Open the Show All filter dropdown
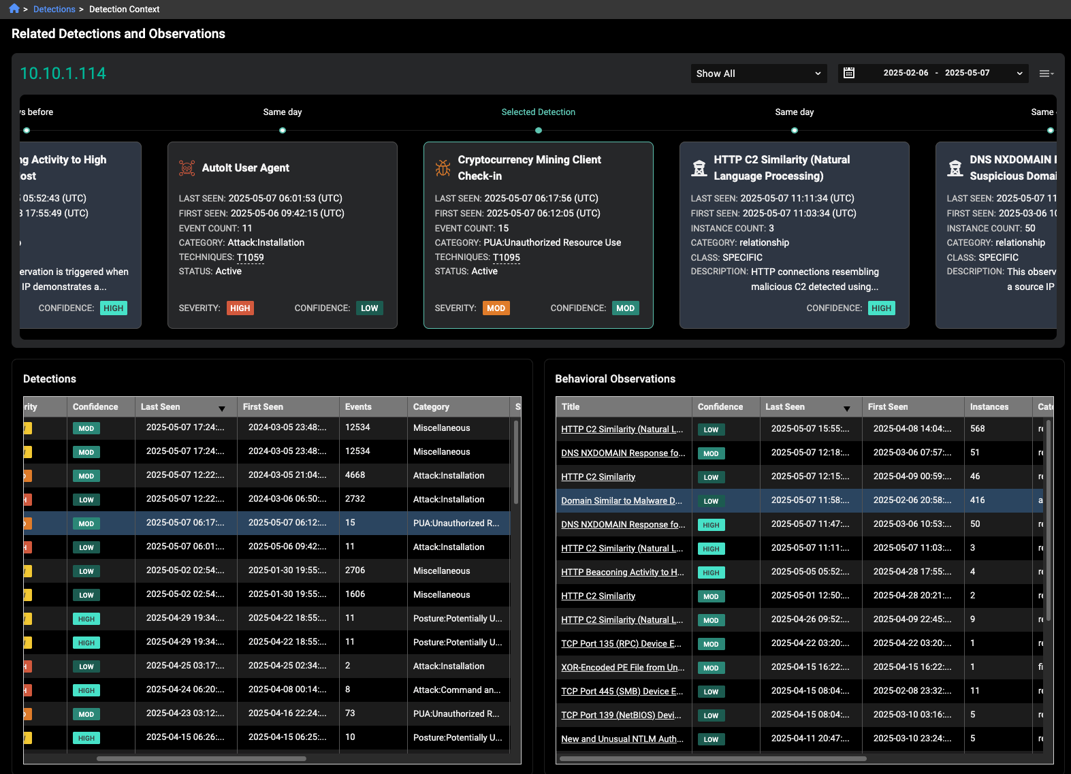Viewport: 1071px width, 774px height. (758, 74)
